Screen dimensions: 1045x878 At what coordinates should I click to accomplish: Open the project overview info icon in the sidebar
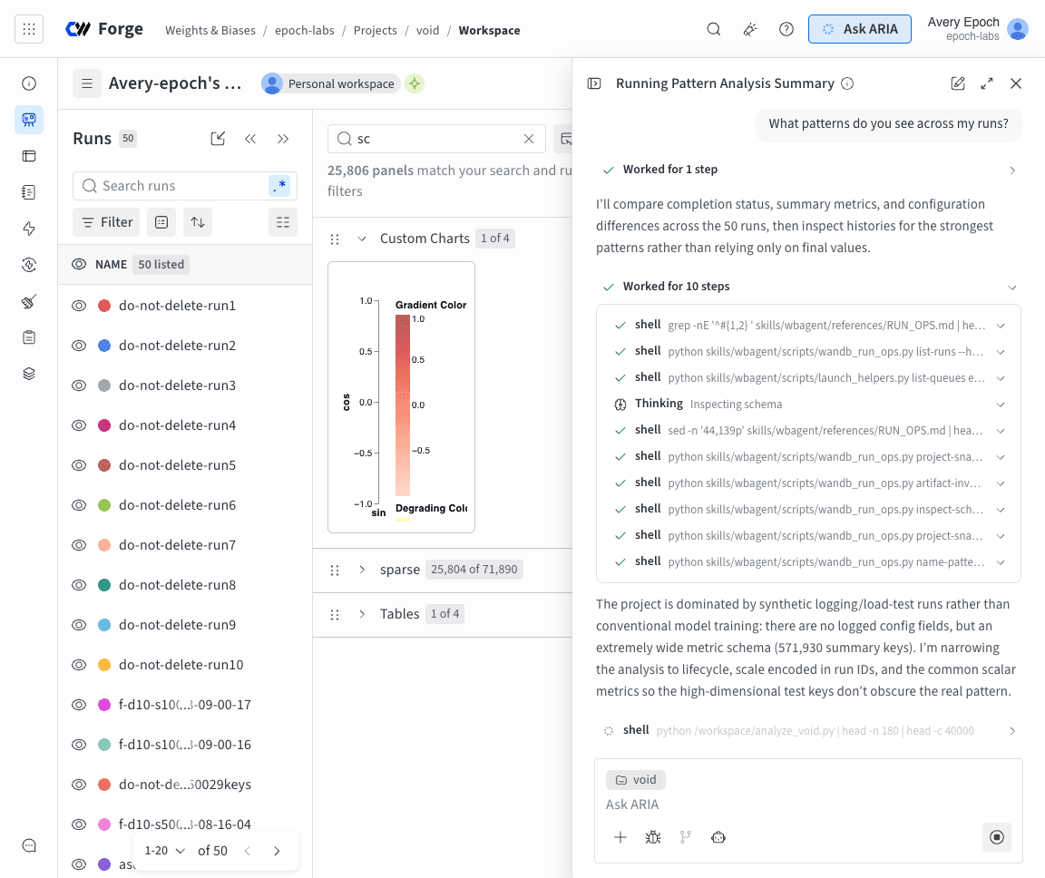point(29,83)
